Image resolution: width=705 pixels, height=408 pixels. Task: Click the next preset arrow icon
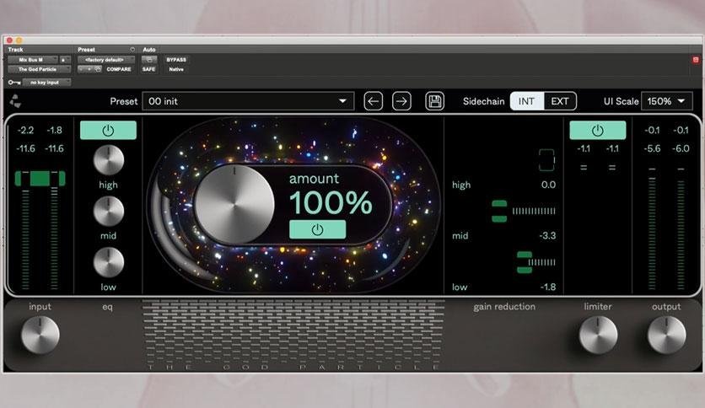pyautogui.click(x=401, y=101)
